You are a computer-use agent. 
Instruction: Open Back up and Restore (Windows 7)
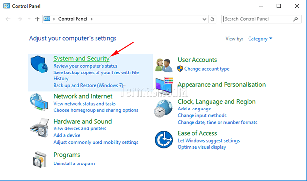coord(88,86)
